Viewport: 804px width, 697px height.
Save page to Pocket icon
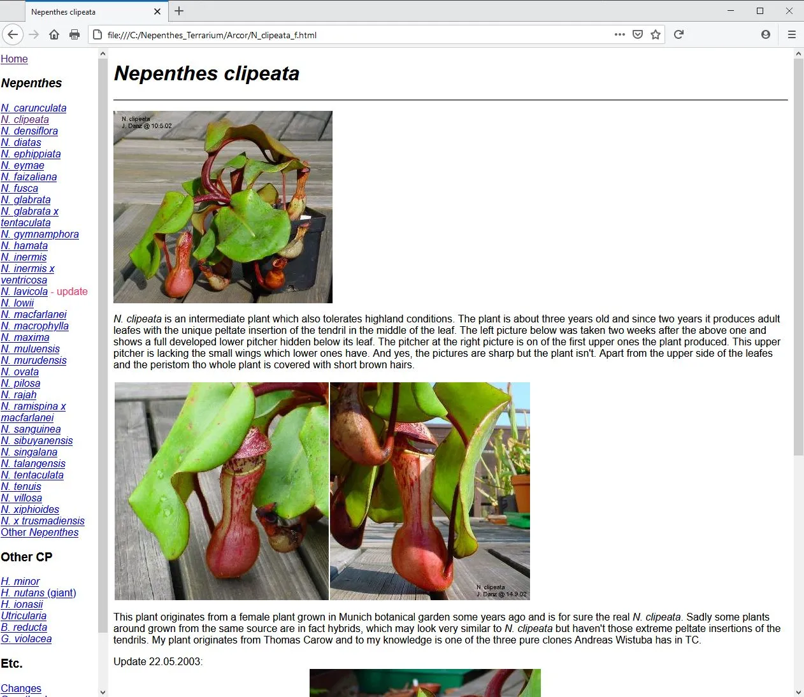point(638,34)
